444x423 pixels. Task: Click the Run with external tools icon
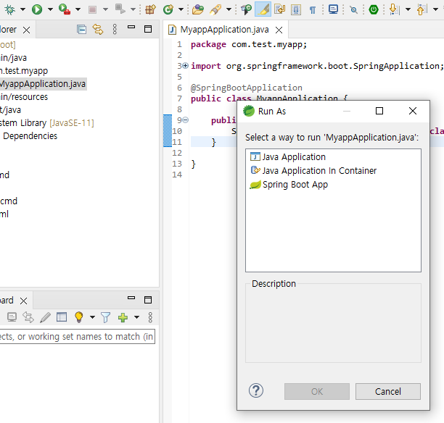65,9
